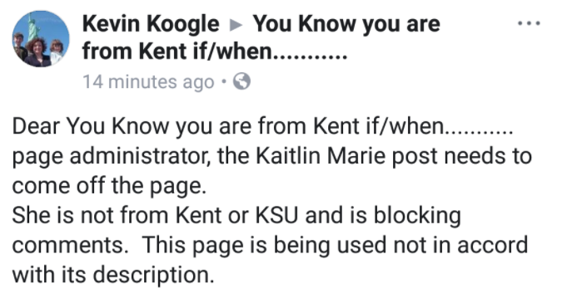The image size is (562, 303).
Task: Click the globe public privacy icon
Action: 241,81
